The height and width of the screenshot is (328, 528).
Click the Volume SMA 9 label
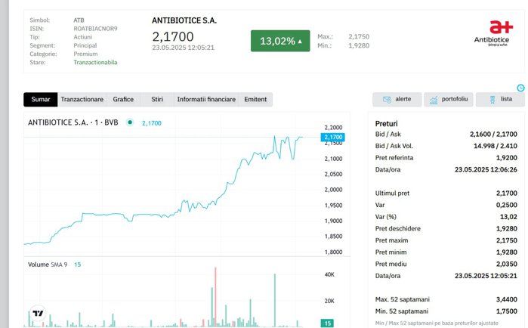pyautogui.click(x=48, y=265)
